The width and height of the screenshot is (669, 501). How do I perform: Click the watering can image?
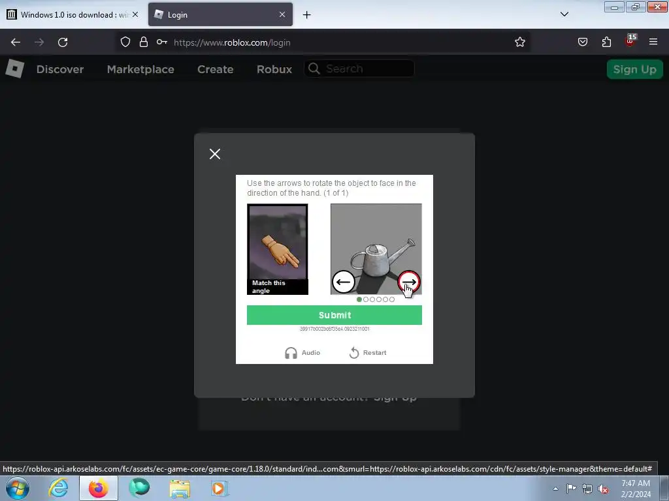coord(376,249)
